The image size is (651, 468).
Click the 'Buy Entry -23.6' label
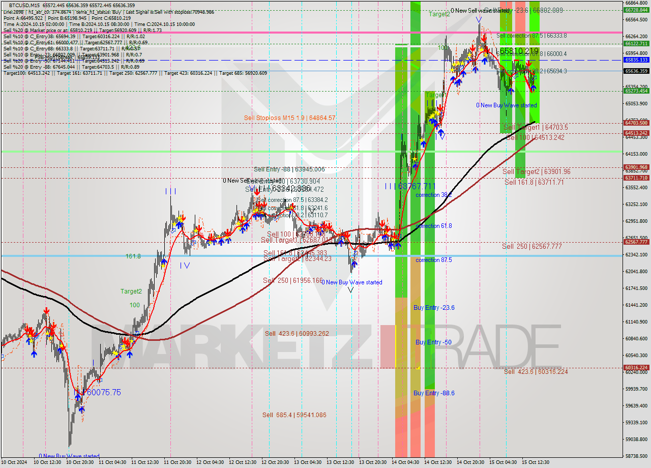click(434, 308)
